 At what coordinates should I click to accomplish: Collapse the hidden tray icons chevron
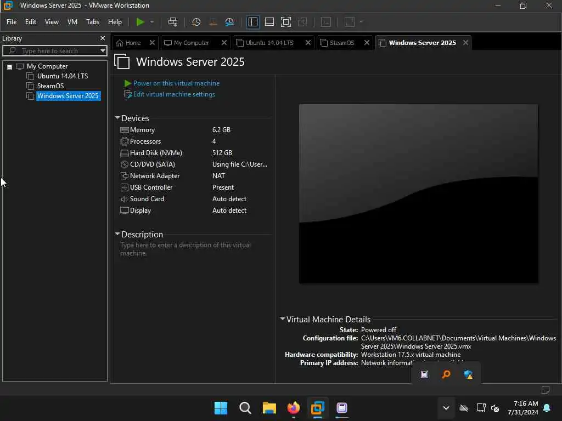click(446, 408)
